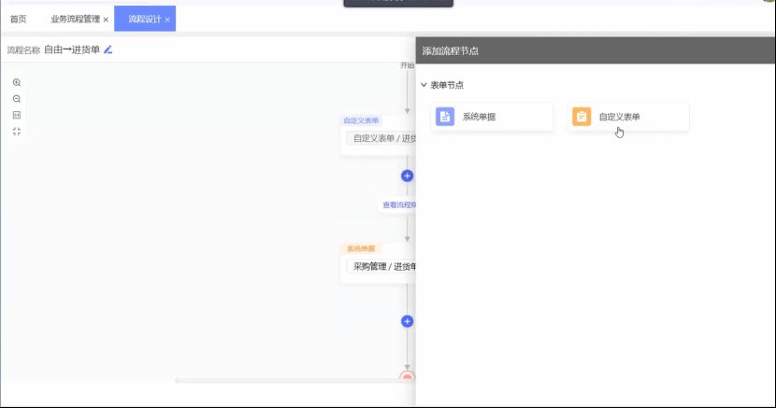776x408 pixels.
Task: Reset canvas to actual size icon
Action: click(17, 115)
